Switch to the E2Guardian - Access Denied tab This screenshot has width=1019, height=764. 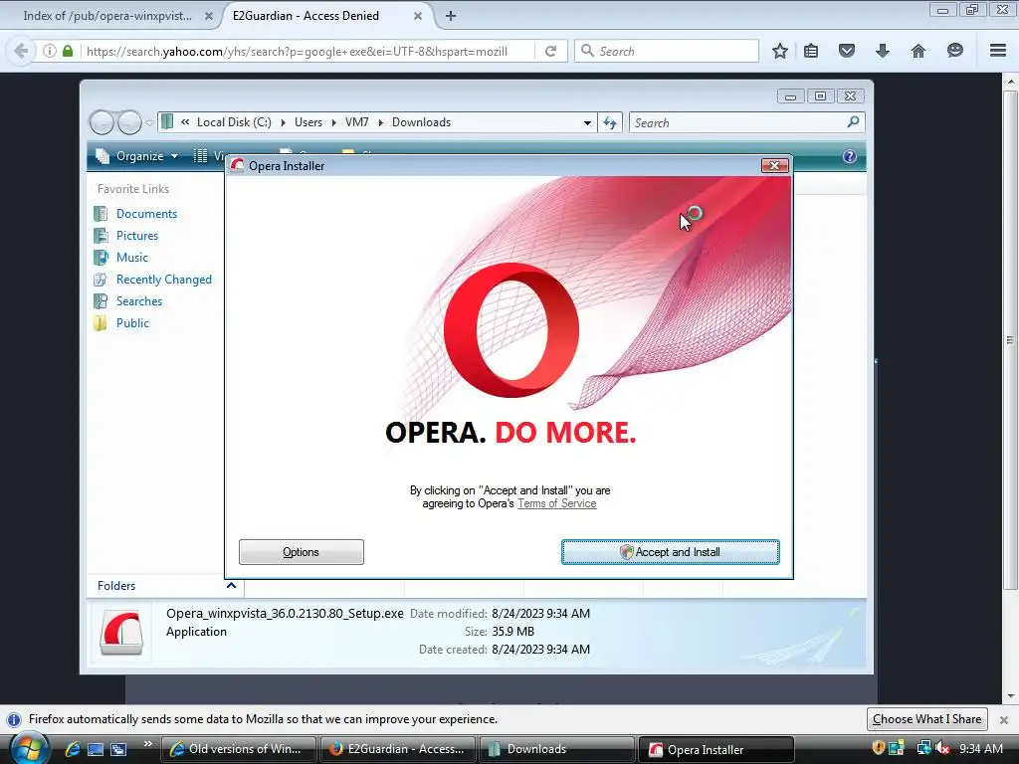306,16
